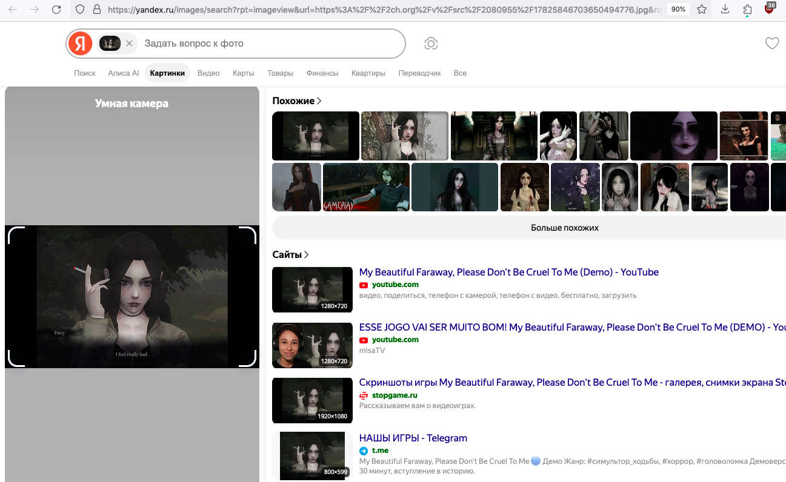Open the attached image chip in search bar
The height and width of the screenshot is (482, 786).
click(x=110, y=44)
